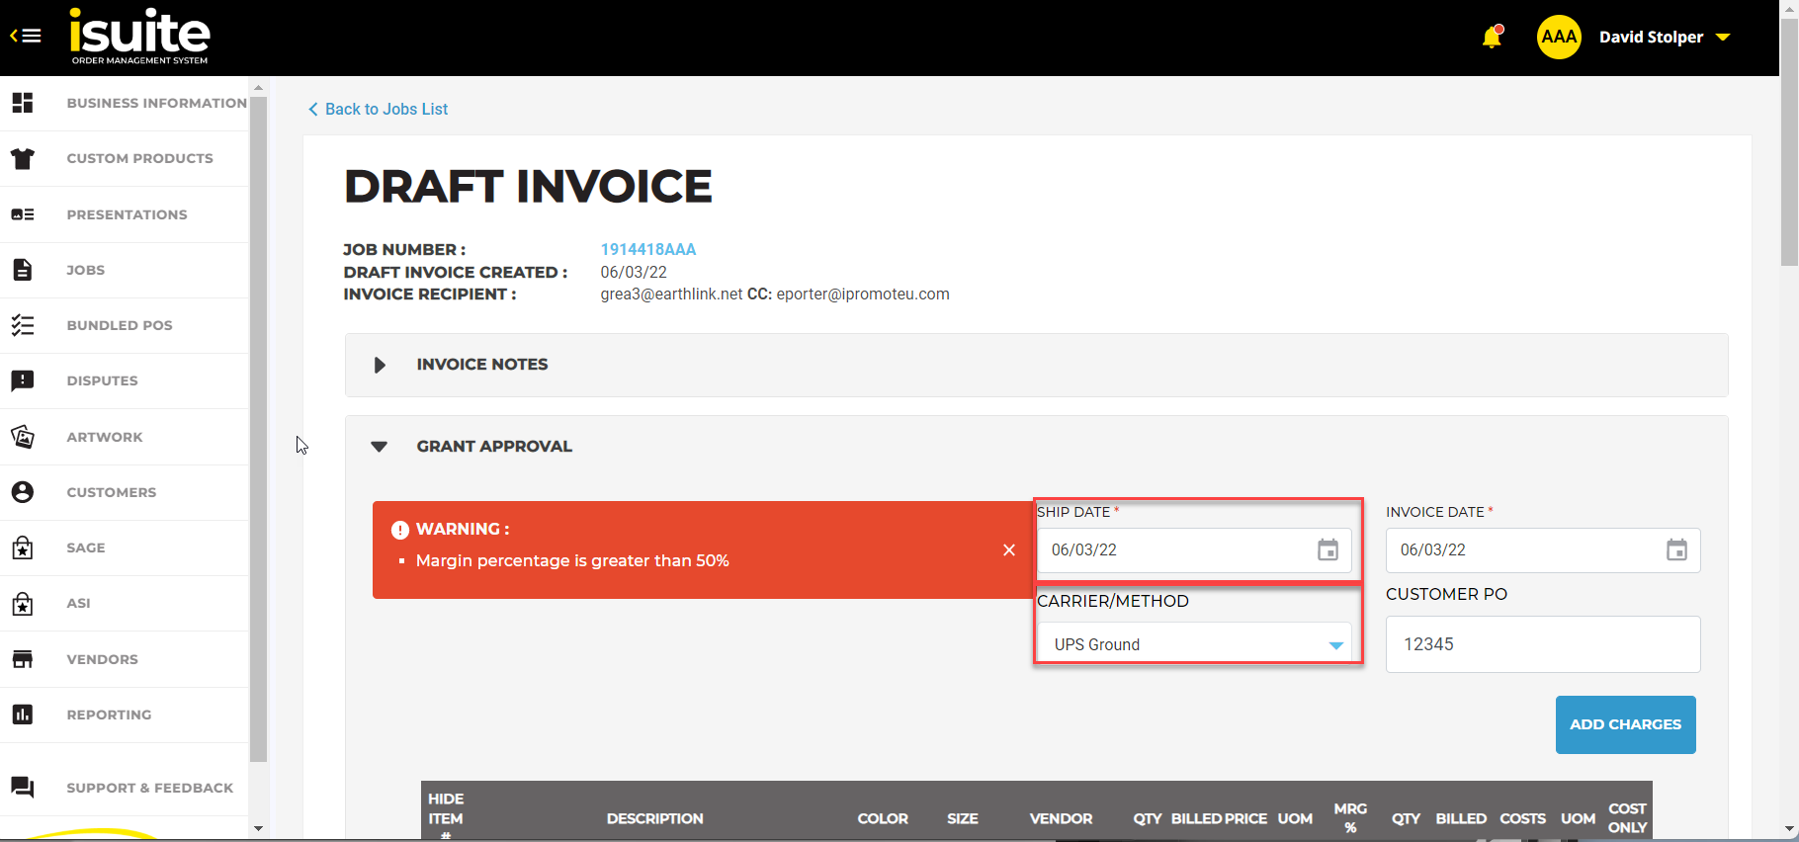Open the Carrier/Method UPS Ground dropdown
The height and width of the screenshot is (842, 1799).
1194,644
